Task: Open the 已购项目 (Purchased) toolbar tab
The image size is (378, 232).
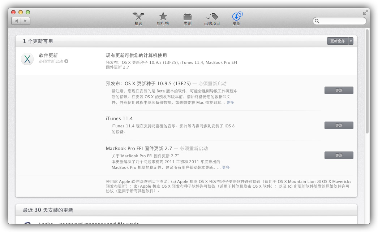Action: (x=212, y=19)
